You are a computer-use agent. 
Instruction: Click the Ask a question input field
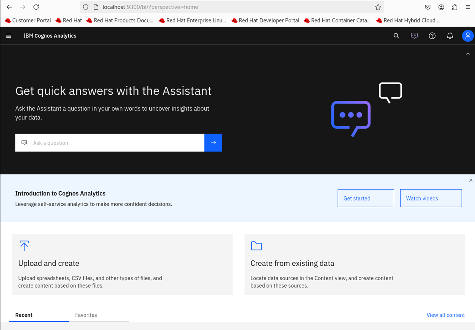click(110, 143)
